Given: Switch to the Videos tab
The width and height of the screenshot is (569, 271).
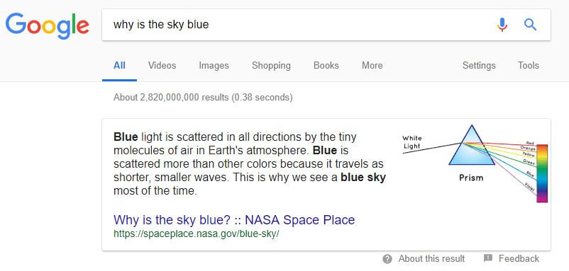Looking at the screenshot, I should point(162,66).
